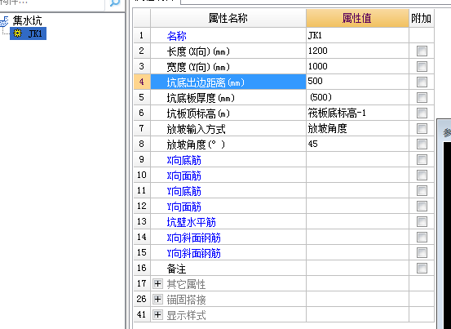The height and width of the screenshot is (329, 451).
Task: Tick the 附加 checkbox for 坑板顶标高
Action: [422, 113]
